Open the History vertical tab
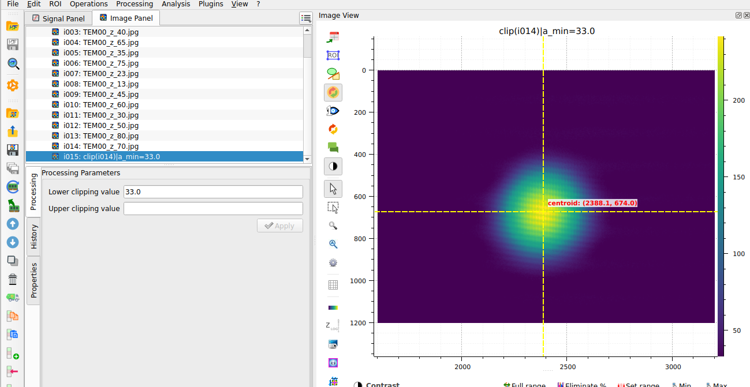This screenshot has width=750, height=387. [x=33, y=236]
